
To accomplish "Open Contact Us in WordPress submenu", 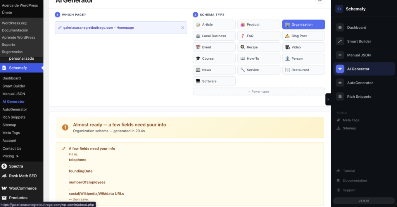I will point(12,148).
